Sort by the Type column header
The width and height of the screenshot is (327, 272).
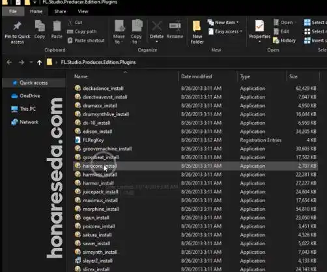[x=245, y=76]
